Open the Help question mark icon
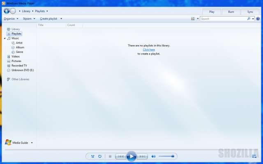This screenshot has width=263, height=164. coord(258,19)
